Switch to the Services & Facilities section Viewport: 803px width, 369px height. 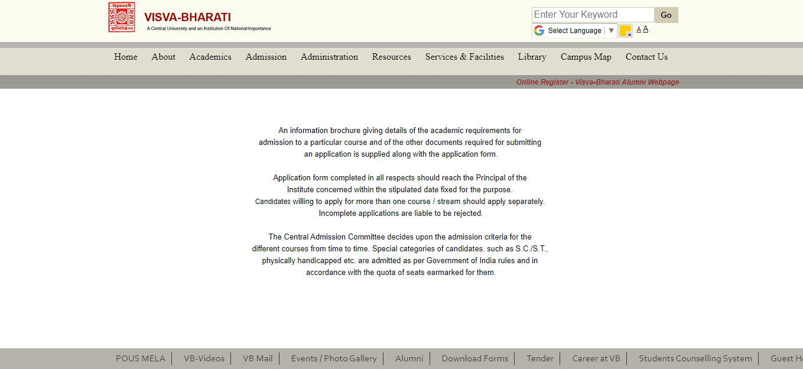pos(464,57)
